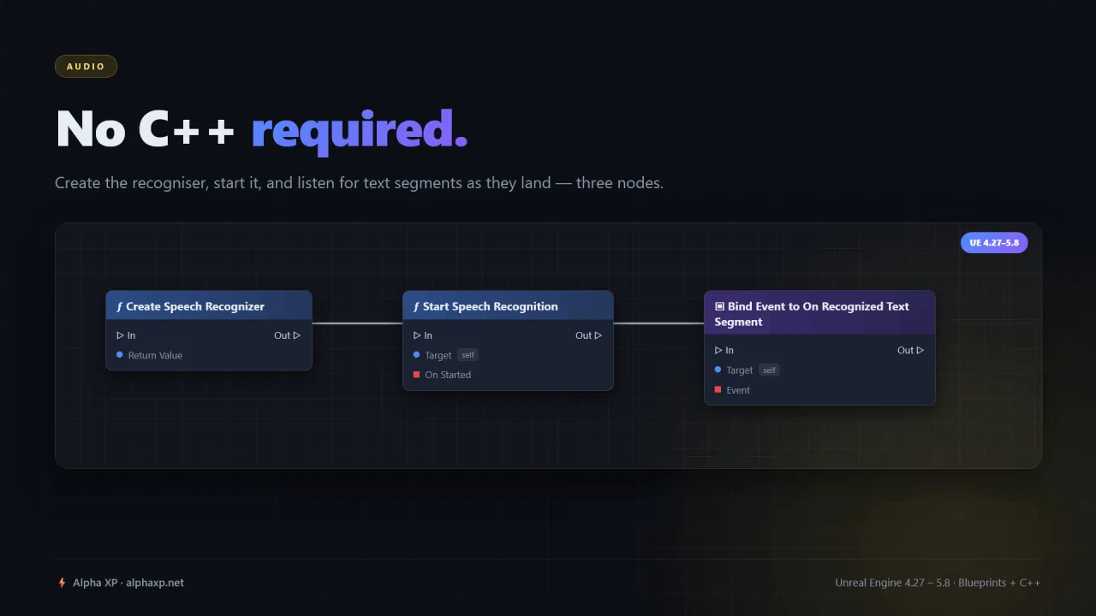The width and height of the screenshot is (1096, 616).
Task: Click the red On Started delegate pin
Action: pyautogui.click(x=416, y=375)
